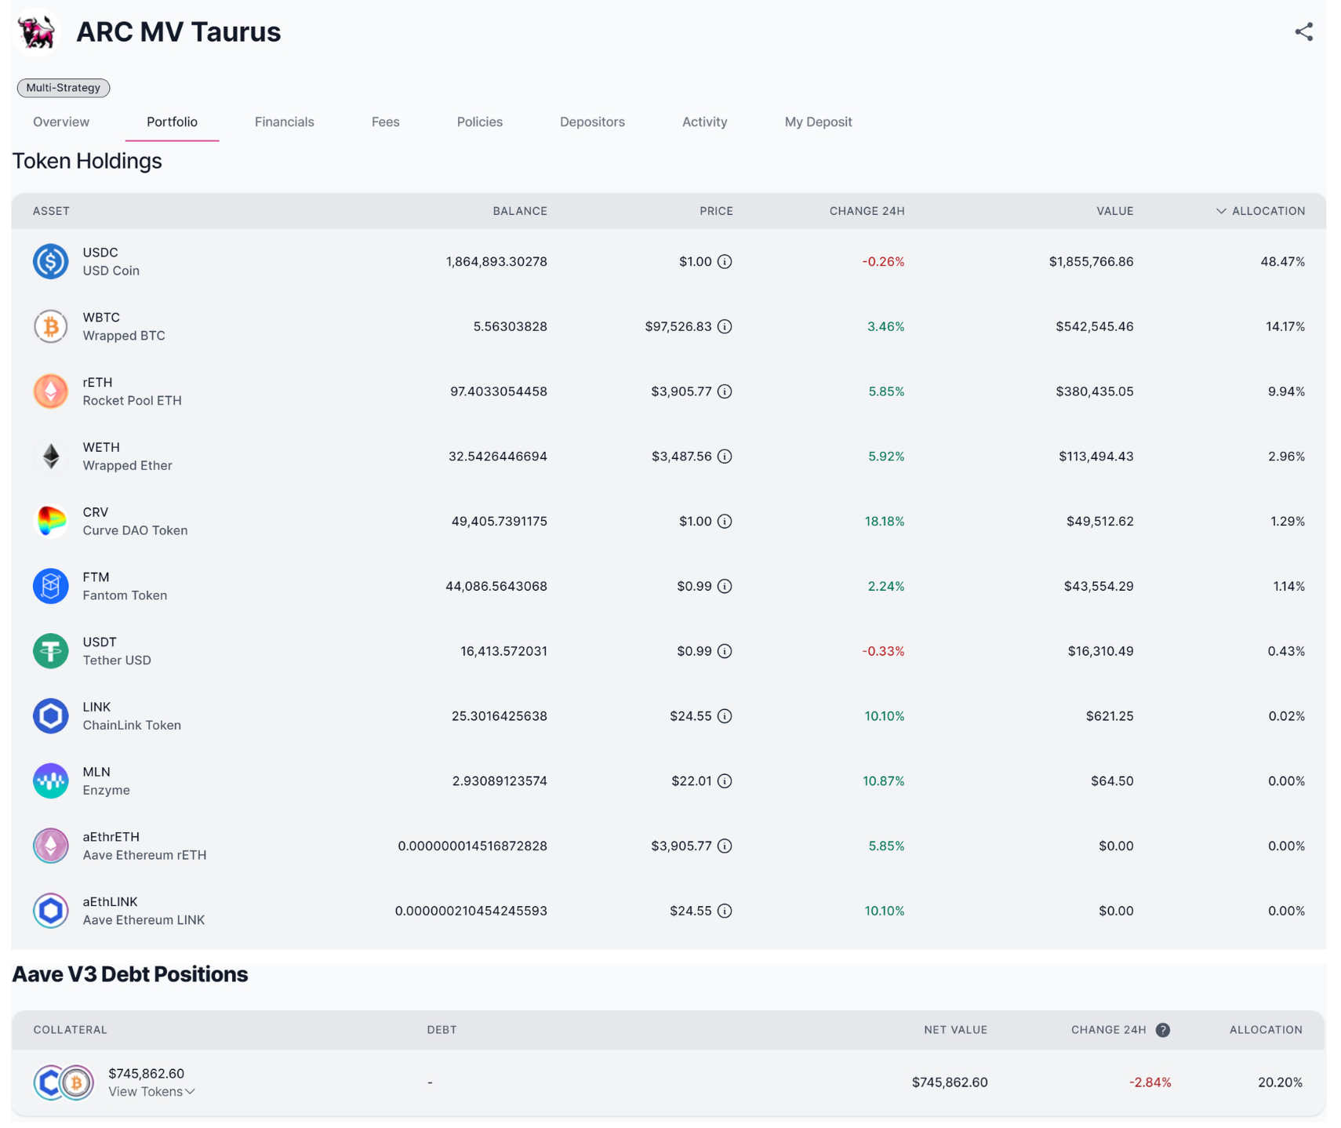The height and width of the screenshot is (1128, 1341).
Task: Open the Depositors tab
Action: tap(592, 122)
